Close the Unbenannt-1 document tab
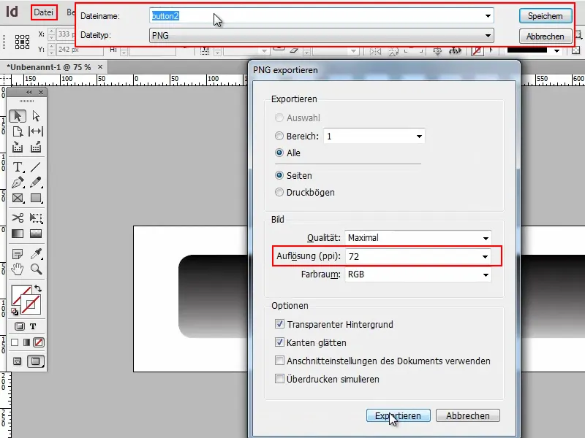This screenshot has height=438, width=585. (x=100, y=67)
